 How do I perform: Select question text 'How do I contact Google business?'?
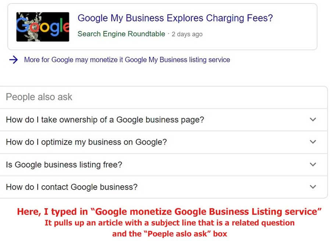(x=72, y=187)
